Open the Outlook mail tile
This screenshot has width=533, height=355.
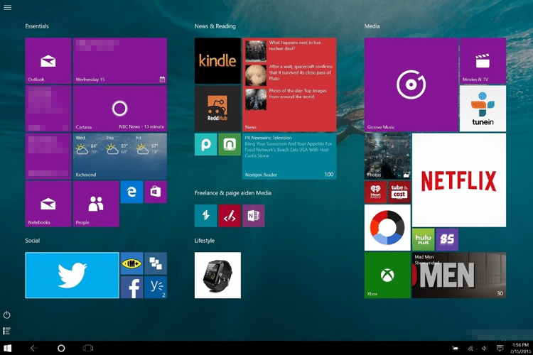(48, 61)
